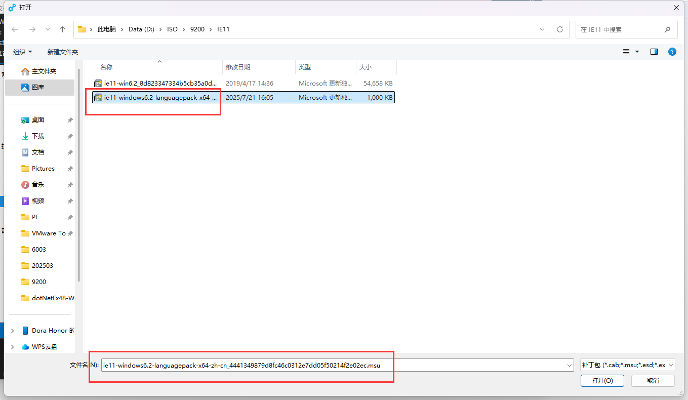Select 9200 in the breadcrumb path

click(197, 29)
